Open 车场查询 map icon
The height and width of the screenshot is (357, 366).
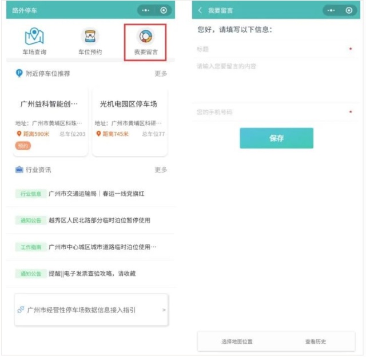[34, 37]
